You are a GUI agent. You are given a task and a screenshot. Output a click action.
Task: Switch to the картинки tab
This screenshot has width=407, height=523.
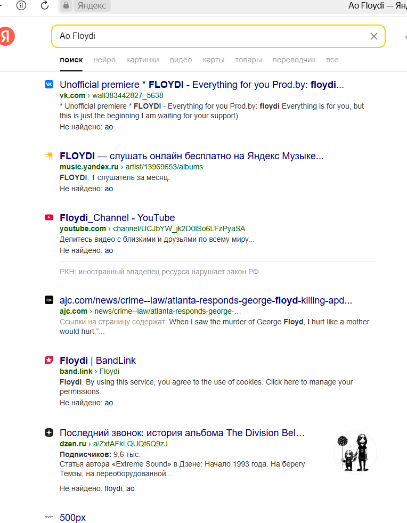pos(142,60)
